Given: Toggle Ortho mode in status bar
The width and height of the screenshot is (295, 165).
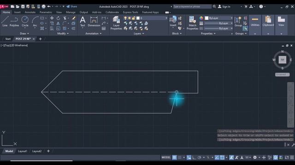Looking at the screenshot, I should click(x=194, y=158).
